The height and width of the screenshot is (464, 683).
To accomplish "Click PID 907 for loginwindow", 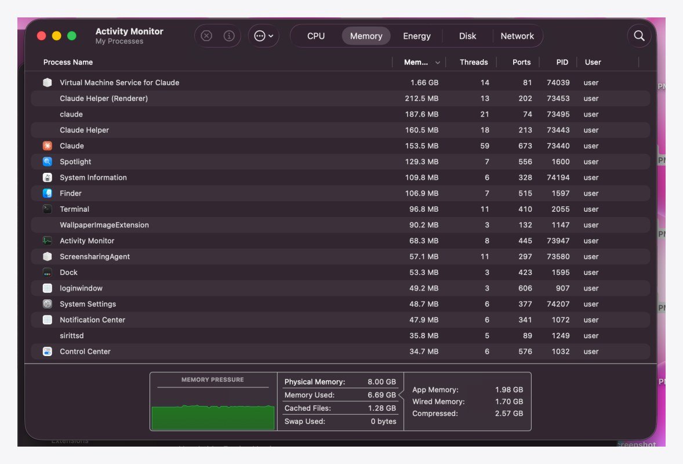I will point(562,288).
